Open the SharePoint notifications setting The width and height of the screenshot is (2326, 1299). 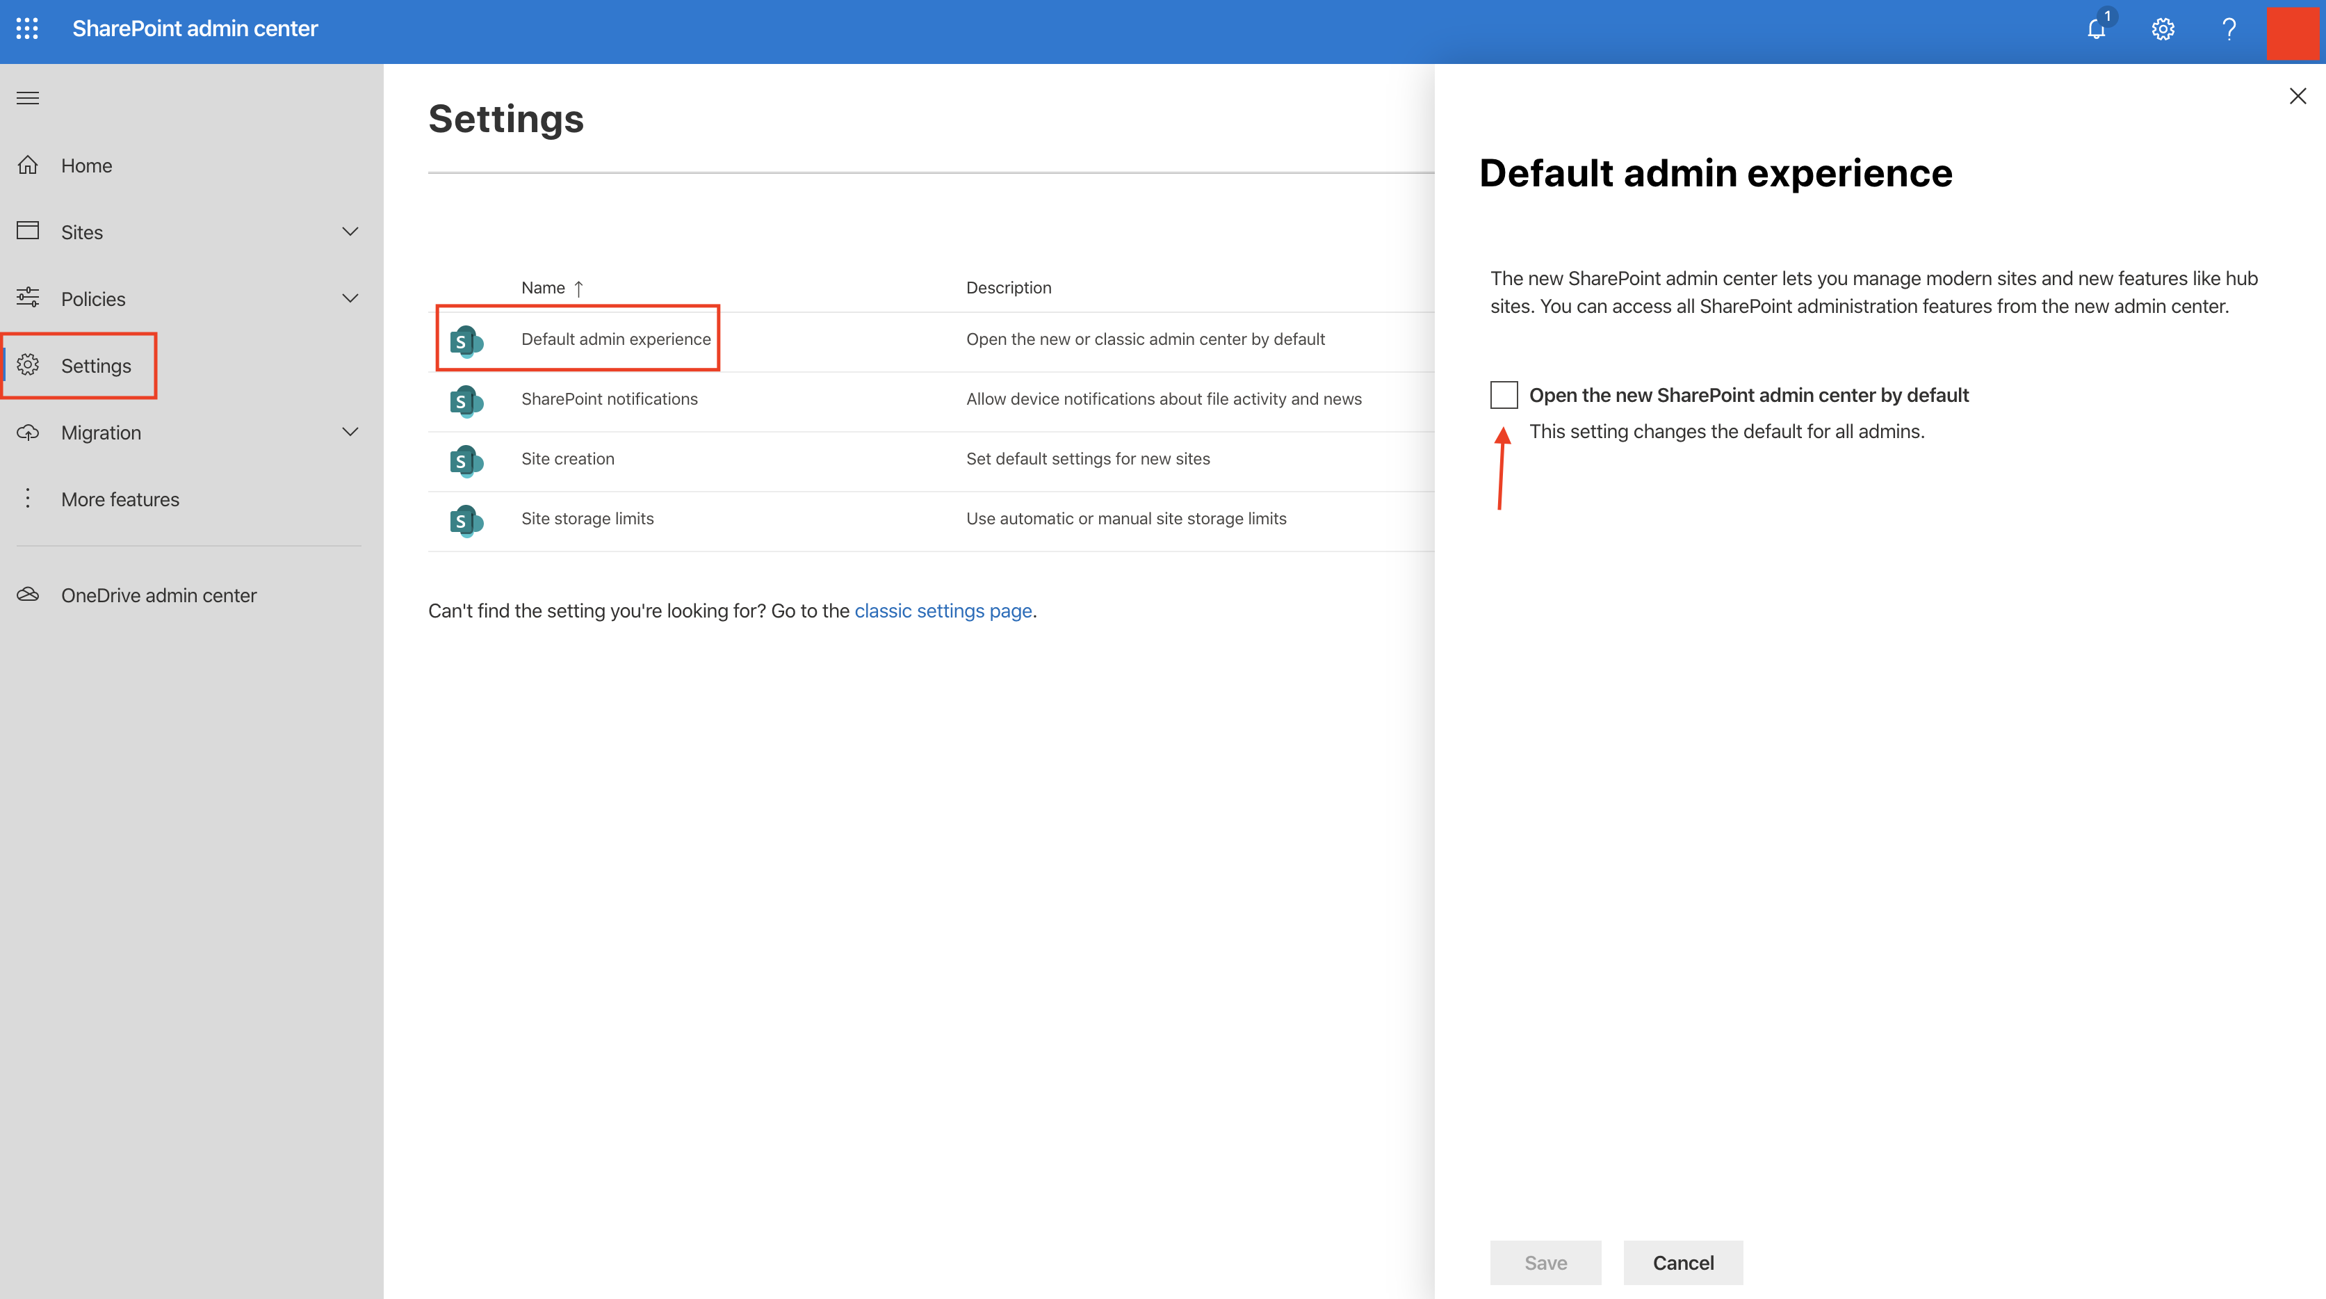click(610, 399)
